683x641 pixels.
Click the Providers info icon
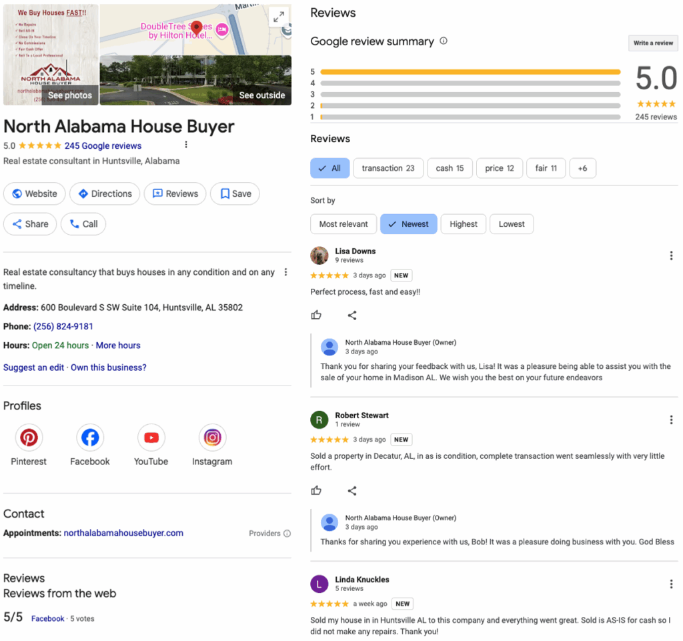click(x=287, y=534)
